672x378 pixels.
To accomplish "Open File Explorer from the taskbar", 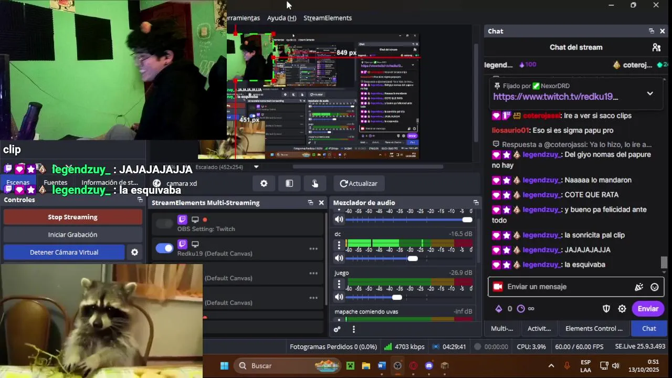I will [x=366, y=366].
